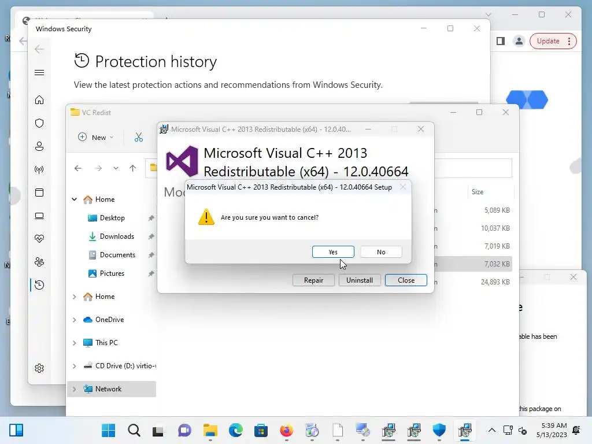Expand the Network tree node
This screenshot has width=592, height=444.
(x=75, y=389)
